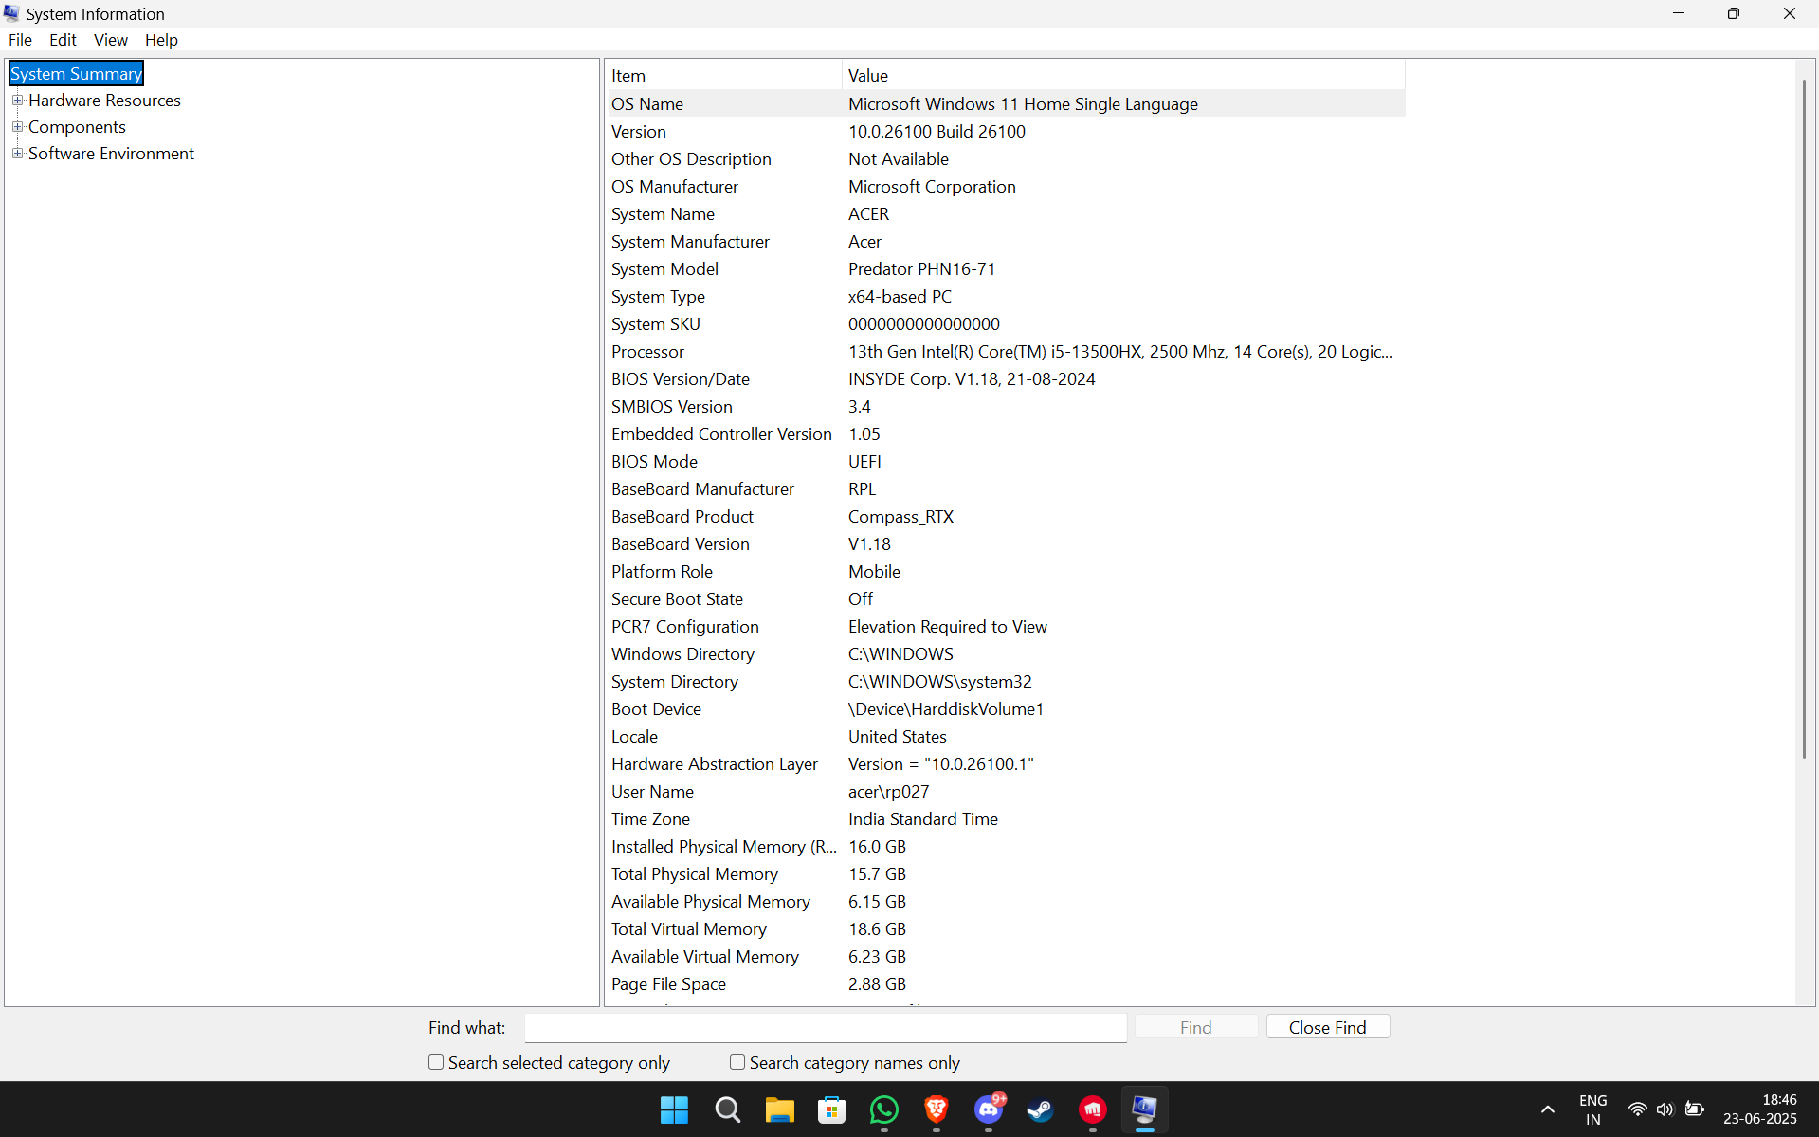The height and width of the screenshot is (1137, 1819).
Task: Select the Installed Physical Memory row
Action: tap(1006, 846)
